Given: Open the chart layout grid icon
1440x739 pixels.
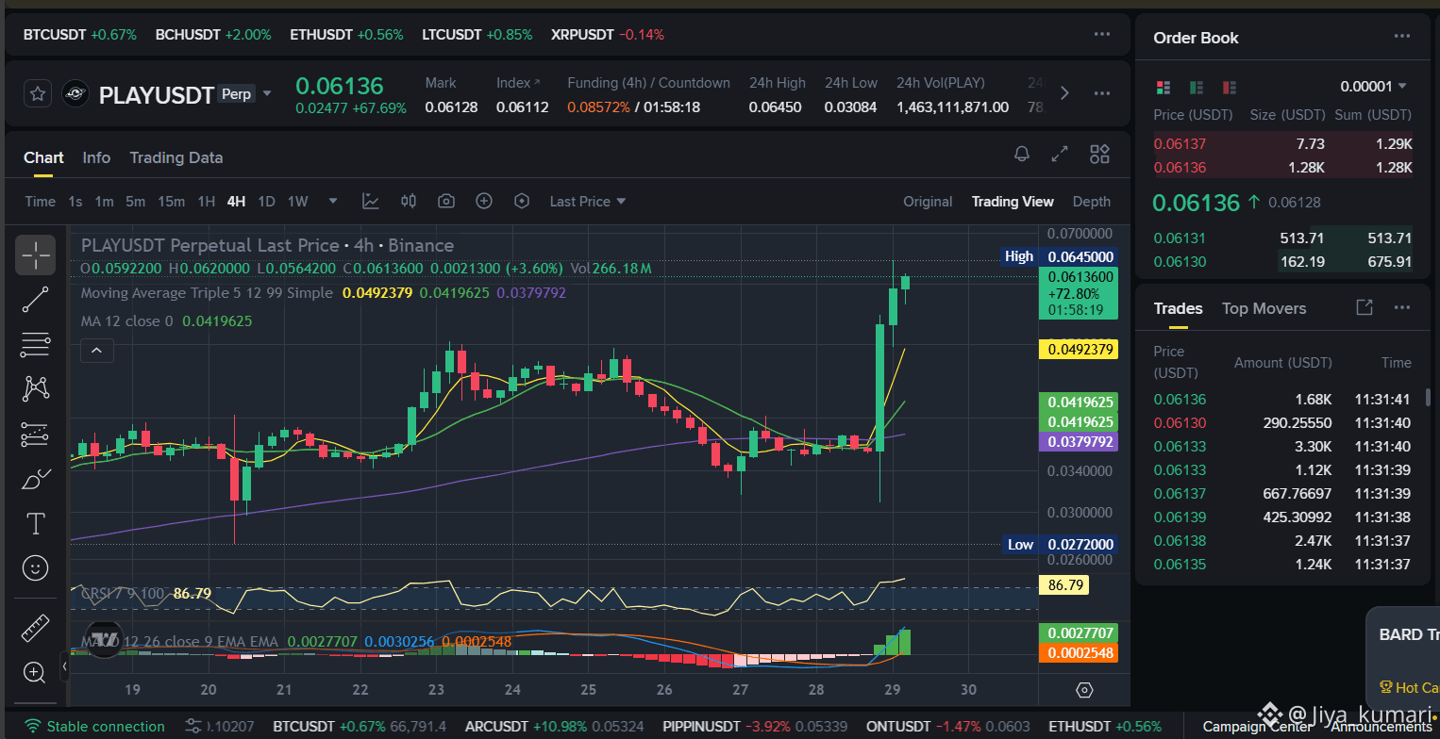Looking at the screenshot, I should click(x=1099, y=155).
